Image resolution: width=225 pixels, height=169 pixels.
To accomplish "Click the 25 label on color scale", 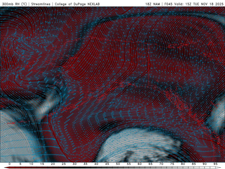I will pyautogui.click(x=64, y=164).
